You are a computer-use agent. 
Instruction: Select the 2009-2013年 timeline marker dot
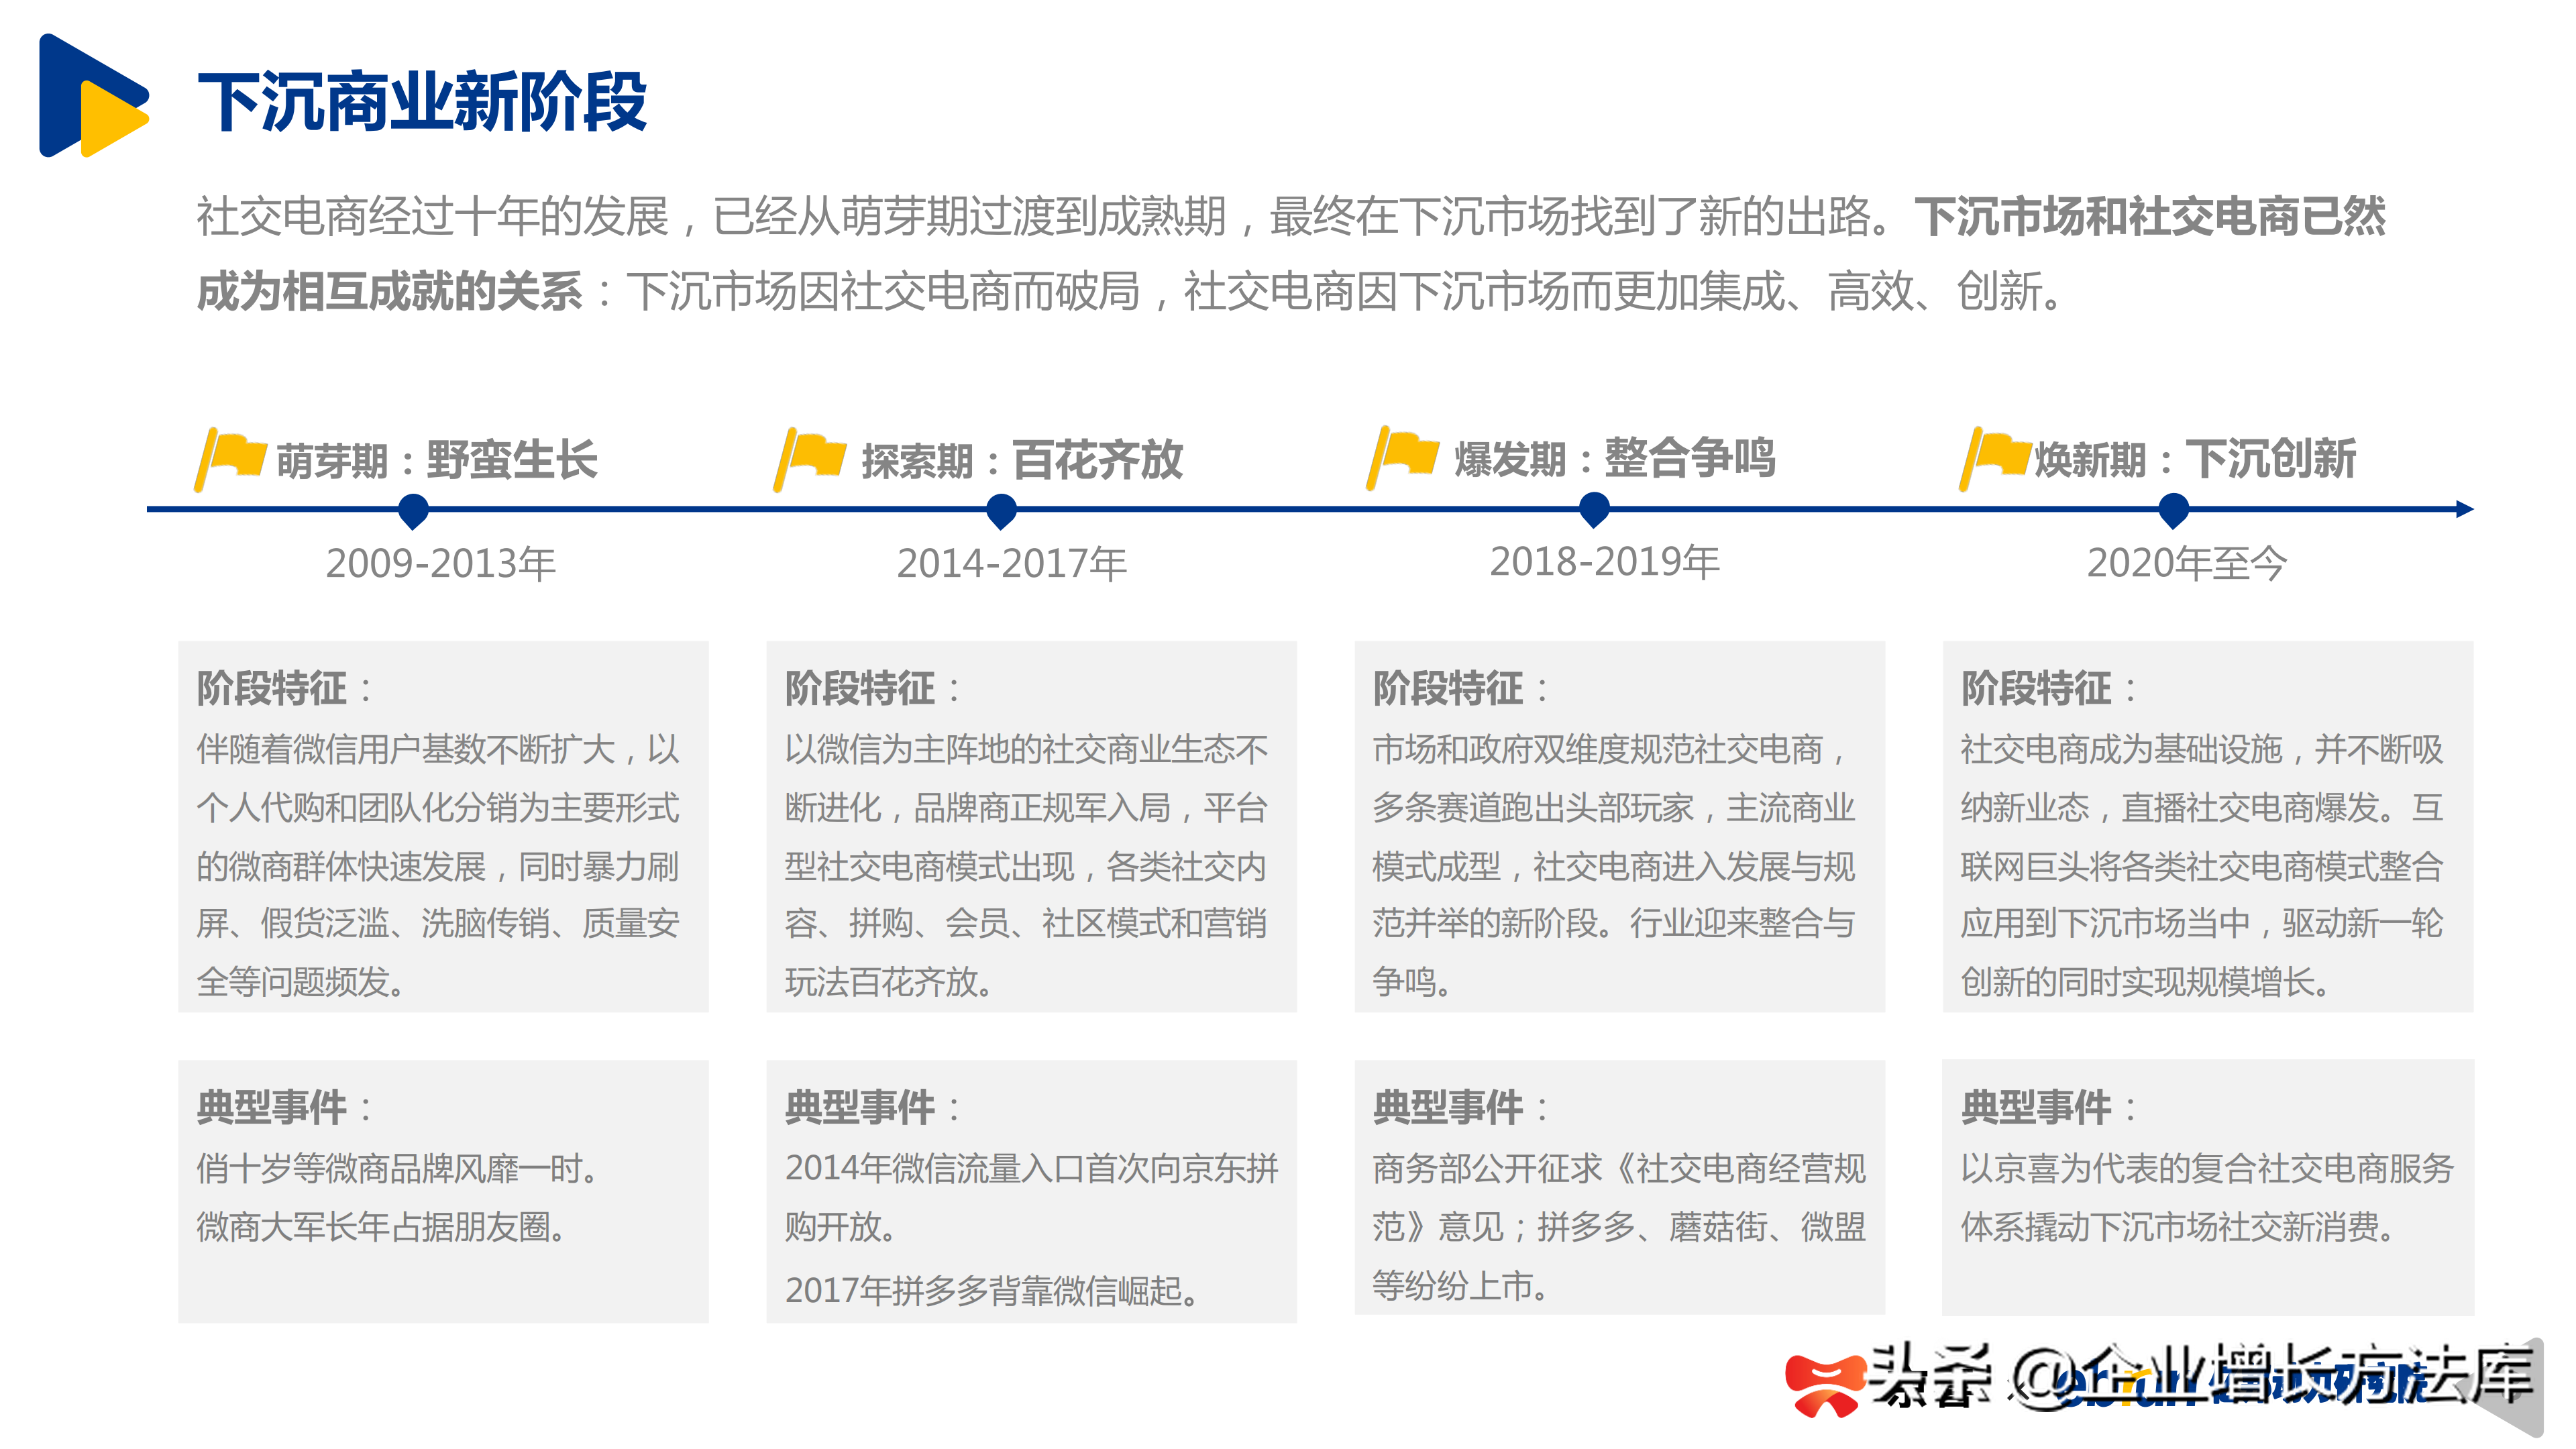[x=413, y=511]
